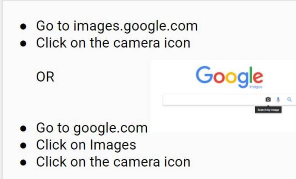The height and width of the screenshot is (179, 296).
Task: Click the blue capital 'G' of the Google logo
Action: click(204, 75)
